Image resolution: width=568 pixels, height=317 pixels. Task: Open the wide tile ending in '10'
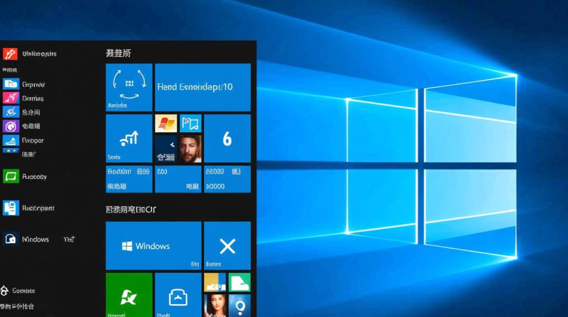coord(203,87)
